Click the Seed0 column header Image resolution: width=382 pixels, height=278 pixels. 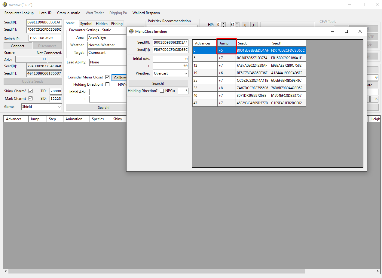(253, 43)
